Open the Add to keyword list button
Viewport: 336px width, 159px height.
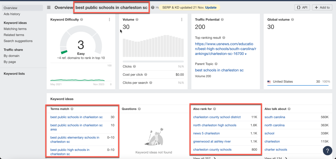coord(322,8)
